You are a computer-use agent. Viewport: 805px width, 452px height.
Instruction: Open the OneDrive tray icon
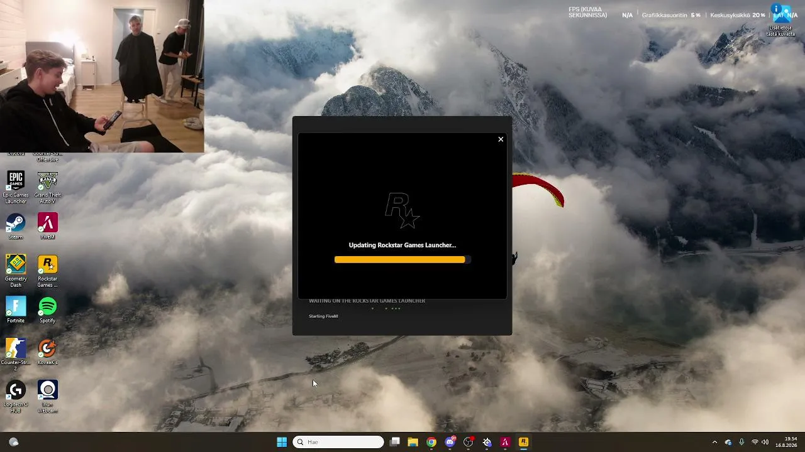click(x=728, y=442)
